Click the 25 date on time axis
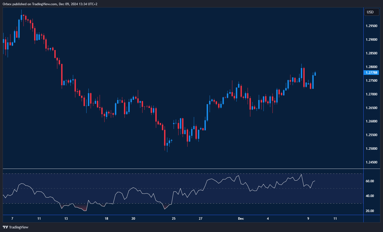This screenshot has height=232, width=383. [x=174, y=219]
